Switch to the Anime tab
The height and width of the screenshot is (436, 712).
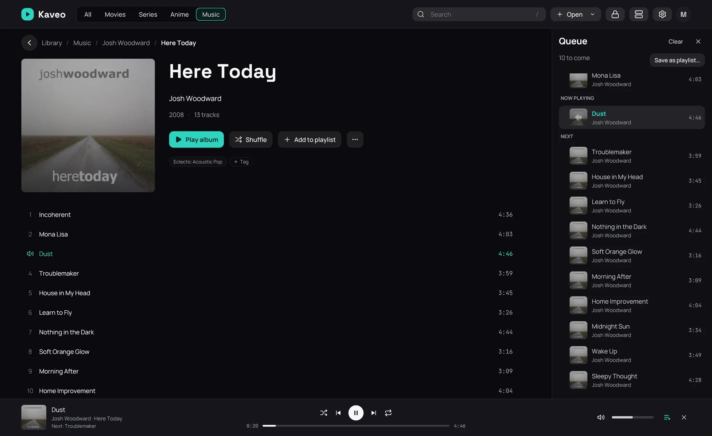tap(179, 14)
